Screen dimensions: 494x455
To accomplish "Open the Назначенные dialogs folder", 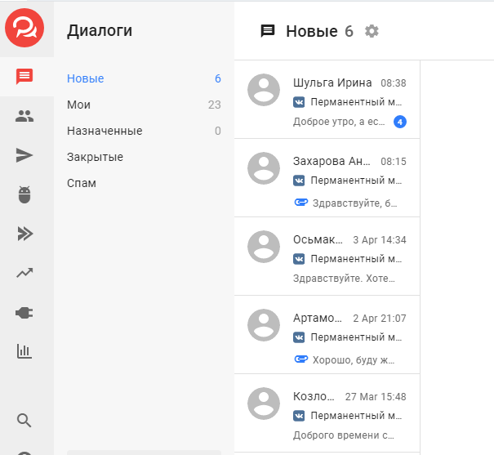I will pyautogui.click(x=105, y=131).
